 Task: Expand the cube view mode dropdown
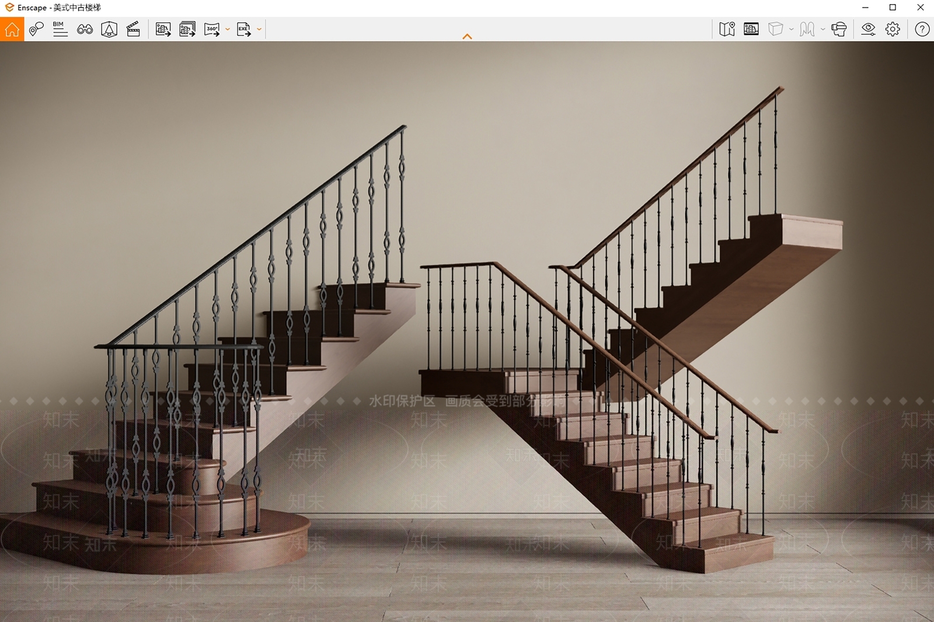(791, 29)
